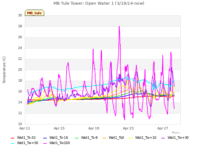Toggle the Wat1_Ts-8 legend entry
Screen dimensions: 199x149
click(x=86, y=138)
